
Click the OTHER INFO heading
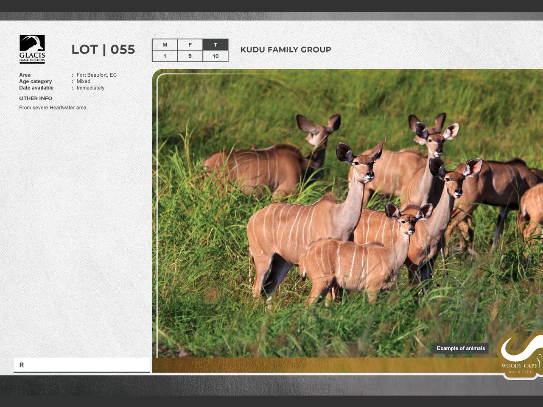pyautogui.click(x=36, y=98)
